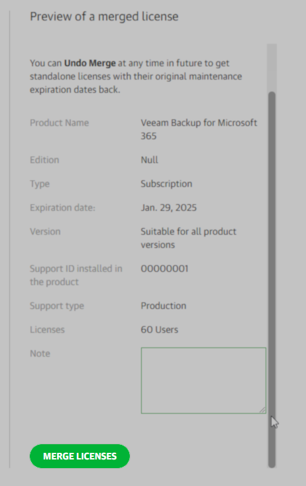Click the Expiration date label
Image resolution: width=306 pixels, height=486 pixels.
62,208
